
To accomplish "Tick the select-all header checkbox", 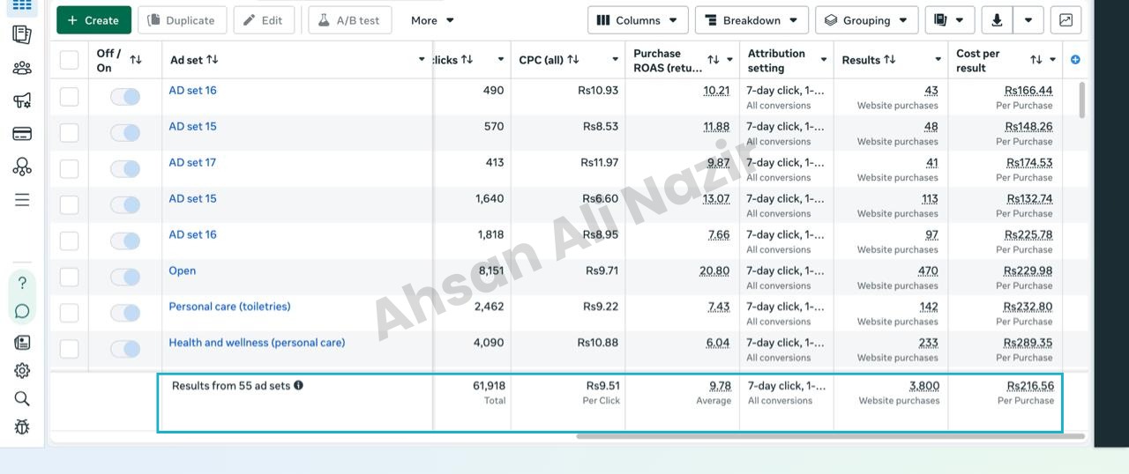I will tap(69, 60).
